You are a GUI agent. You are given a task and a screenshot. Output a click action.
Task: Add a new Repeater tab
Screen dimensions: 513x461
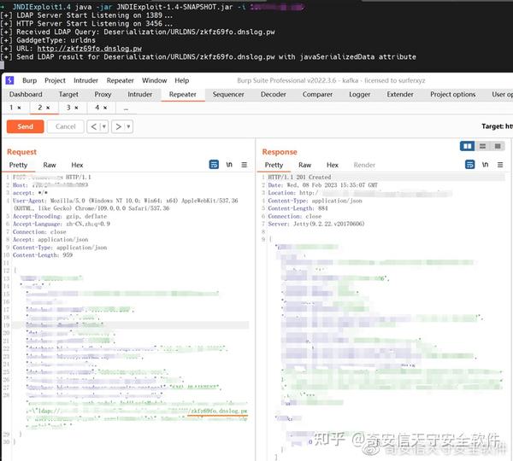126,108
